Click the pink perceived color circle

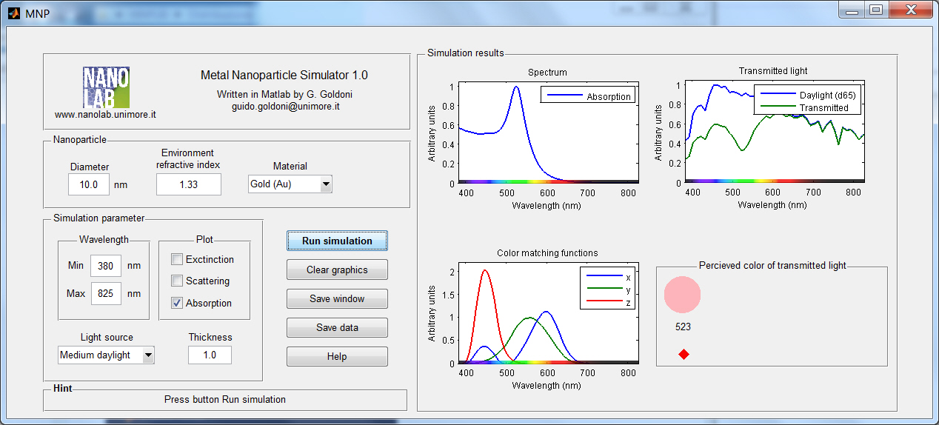click(682, 294)
